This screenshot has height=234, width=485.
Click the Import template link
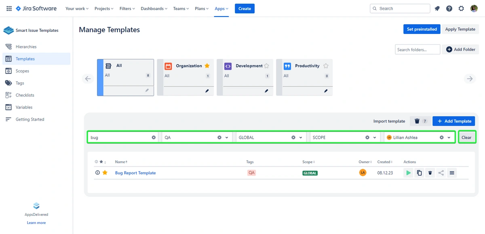(x=389, y=121)
